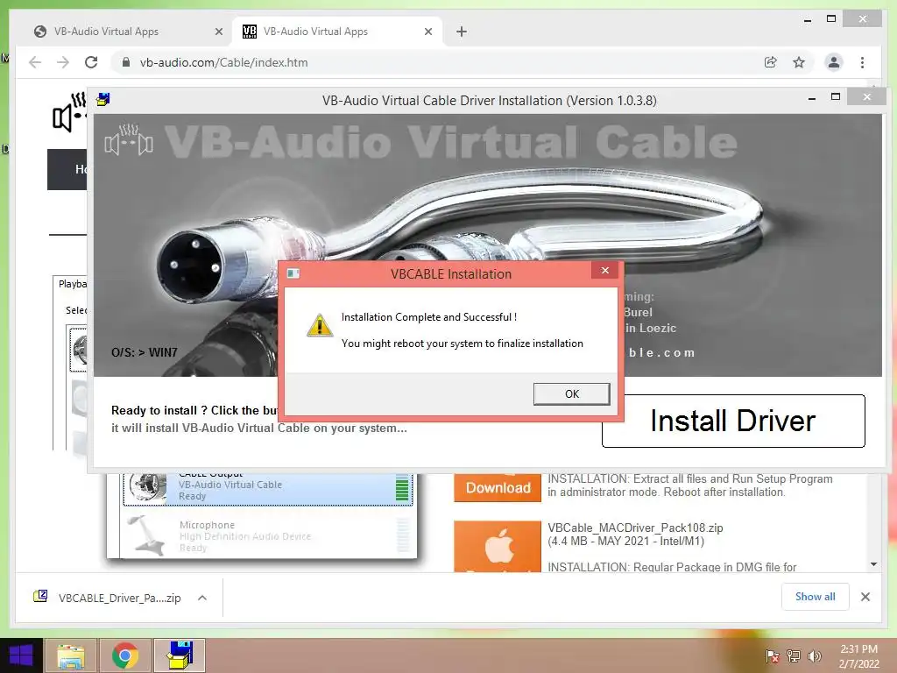
Task: Click the network icon in system tray
Action: [x=794, y=656]
